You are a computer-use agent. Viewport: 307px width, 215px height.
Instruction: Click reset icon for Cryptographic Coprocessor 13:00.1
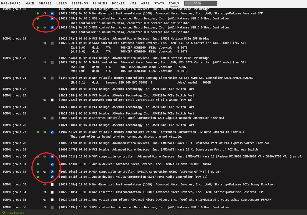tap(45, 200)
